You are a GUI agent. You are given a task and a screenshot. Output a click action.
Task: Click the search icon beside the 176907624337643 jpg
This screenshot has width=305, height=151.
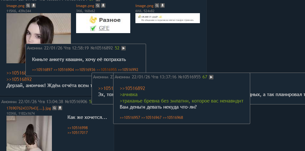click(x=54, y=108)
